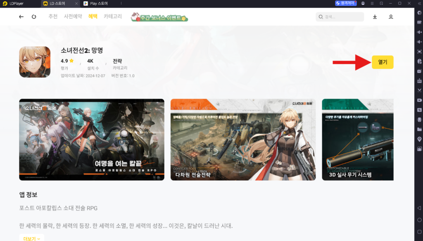The height and width of the screenshot is (241, 423).
Task: Click the title bar multi-window icon
Action: 381,3
